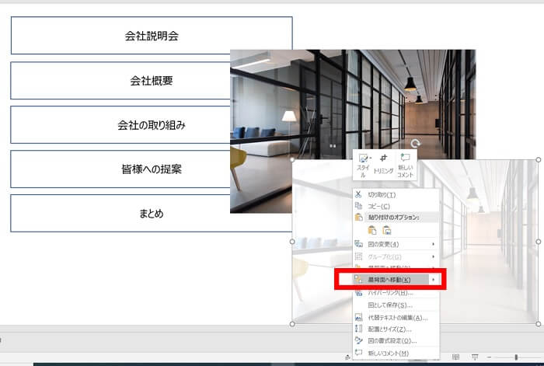Choose 図として保存 in context menu

(389, 305)
